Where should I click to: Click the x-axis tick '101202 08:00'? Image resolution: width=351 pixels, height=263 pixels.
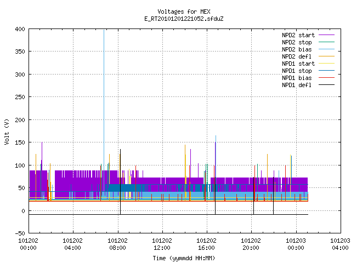(117, 244)
